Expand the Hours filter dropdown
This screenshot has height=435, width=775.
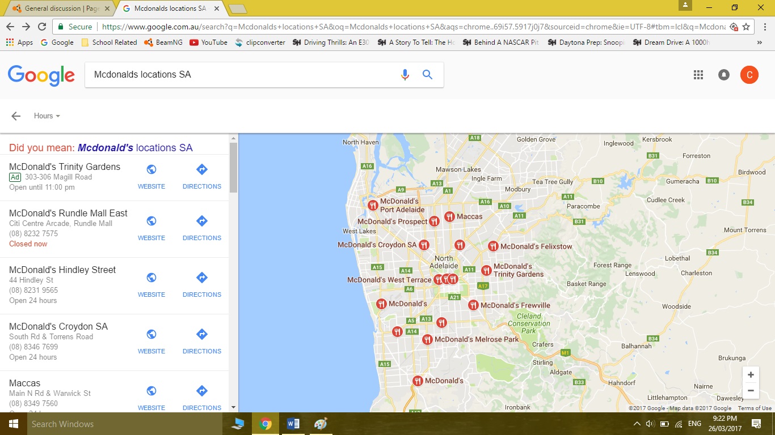[47, 116]
